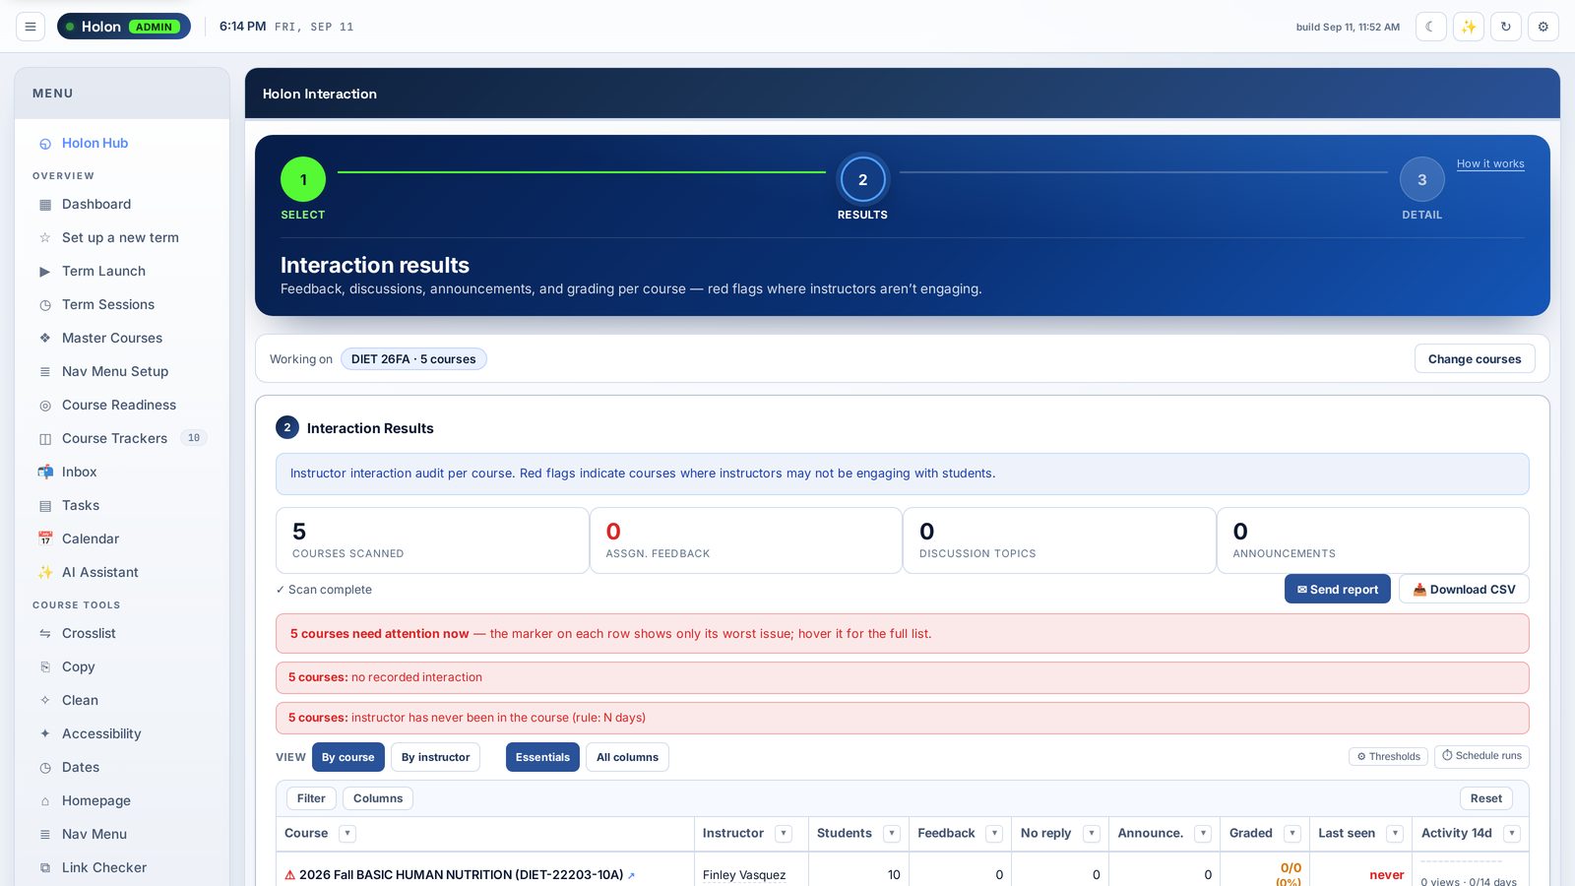
Task: Open the Course column dropdown arrow
Action: [346, 834]
